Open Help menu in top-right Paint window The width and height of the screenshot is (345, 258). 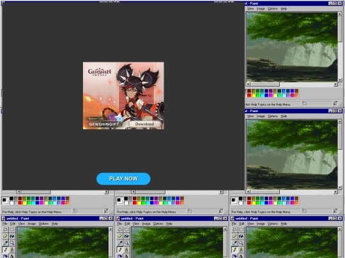coord(284,8)
